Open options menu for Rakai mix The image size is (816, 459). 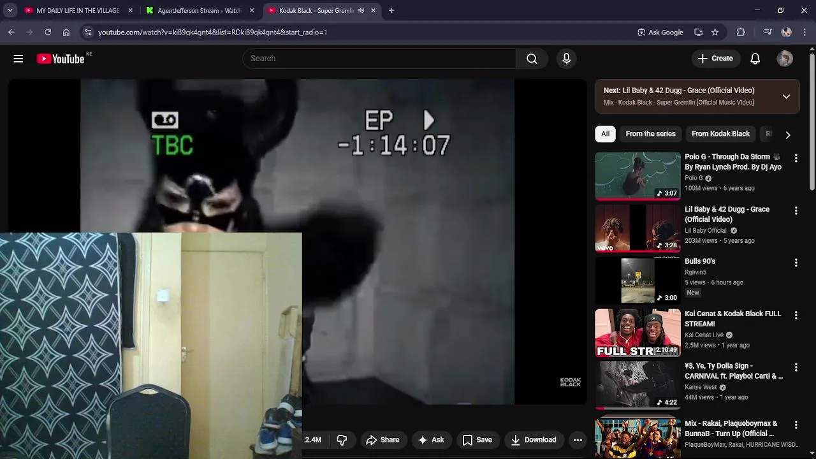pyautogui.click(x=796, y=425)
